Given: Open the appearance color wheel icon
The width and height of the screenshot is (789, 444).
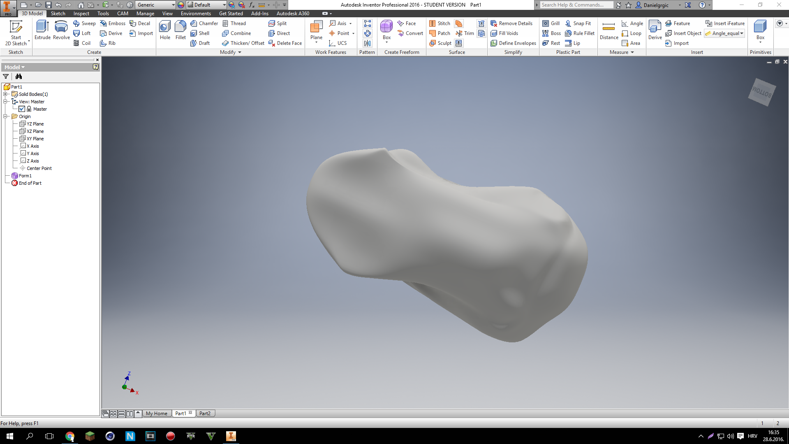Looking at the screenshot, I should (x=181, y=5).
